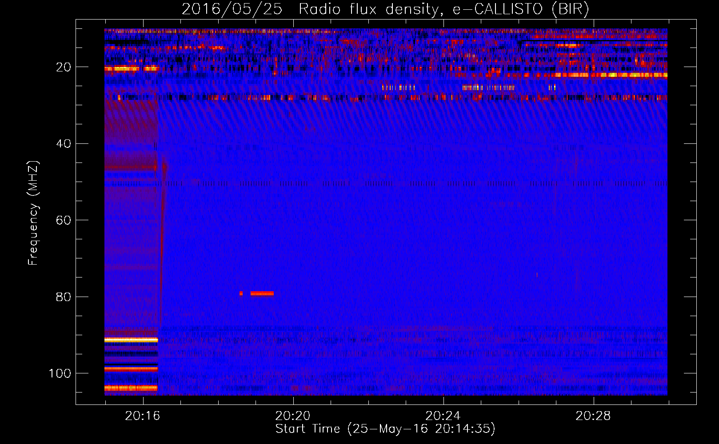Screen dimensions: 719x444
Task: Click the 'Frequency (MHZ)' axis label
Action: point(33,213)
